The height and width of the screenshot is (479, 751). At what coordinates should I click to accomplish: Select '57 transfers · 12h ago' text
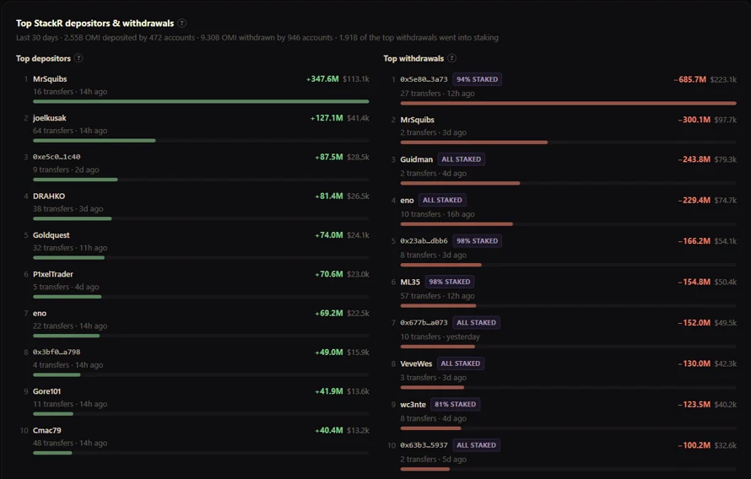437,296
